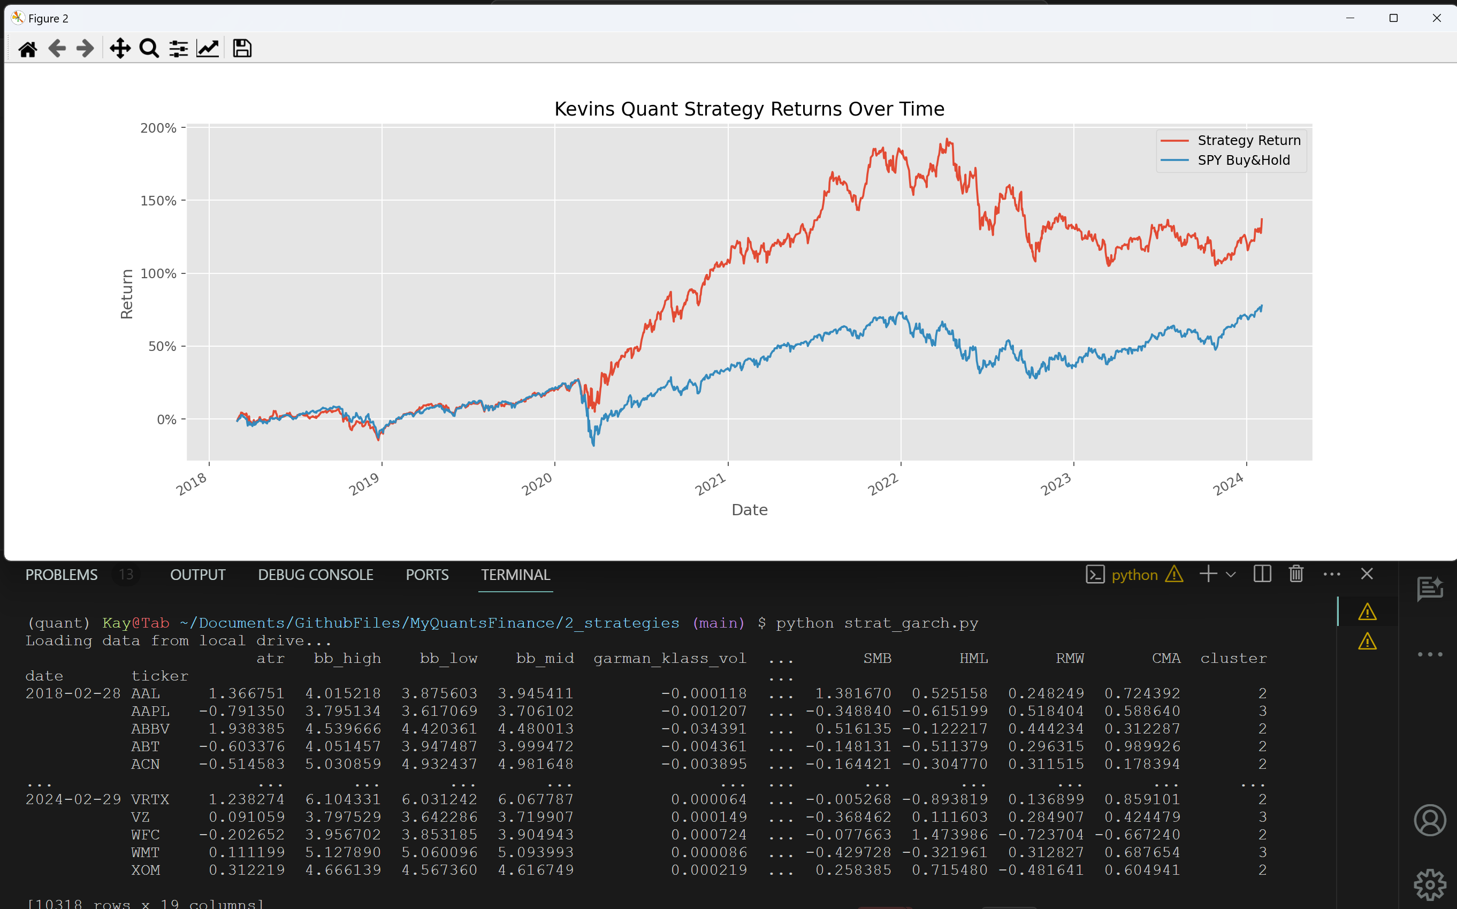
Task: Toggle the Pan axes tool
Action: [120, 49]
